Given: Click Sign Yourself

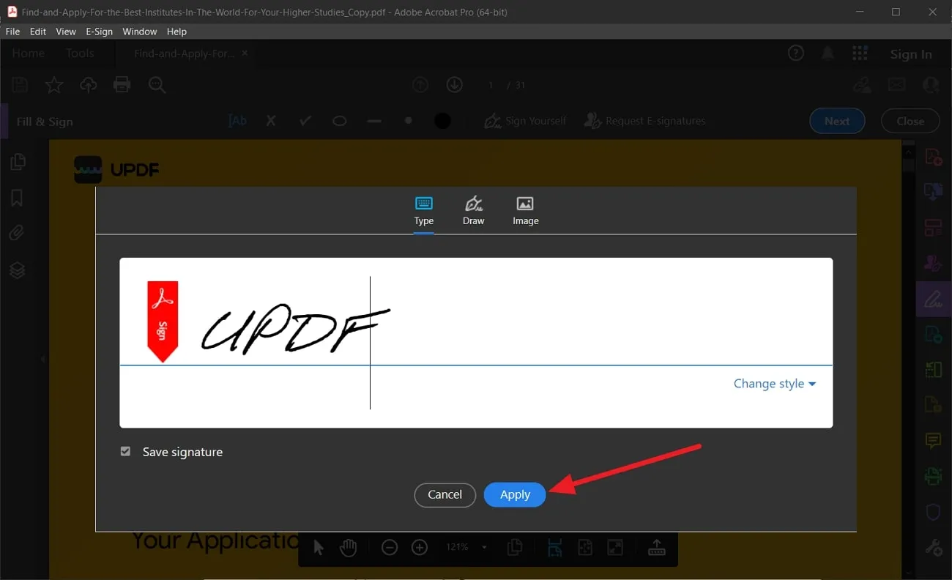Looking at the screenshot, I should point(525,121).
